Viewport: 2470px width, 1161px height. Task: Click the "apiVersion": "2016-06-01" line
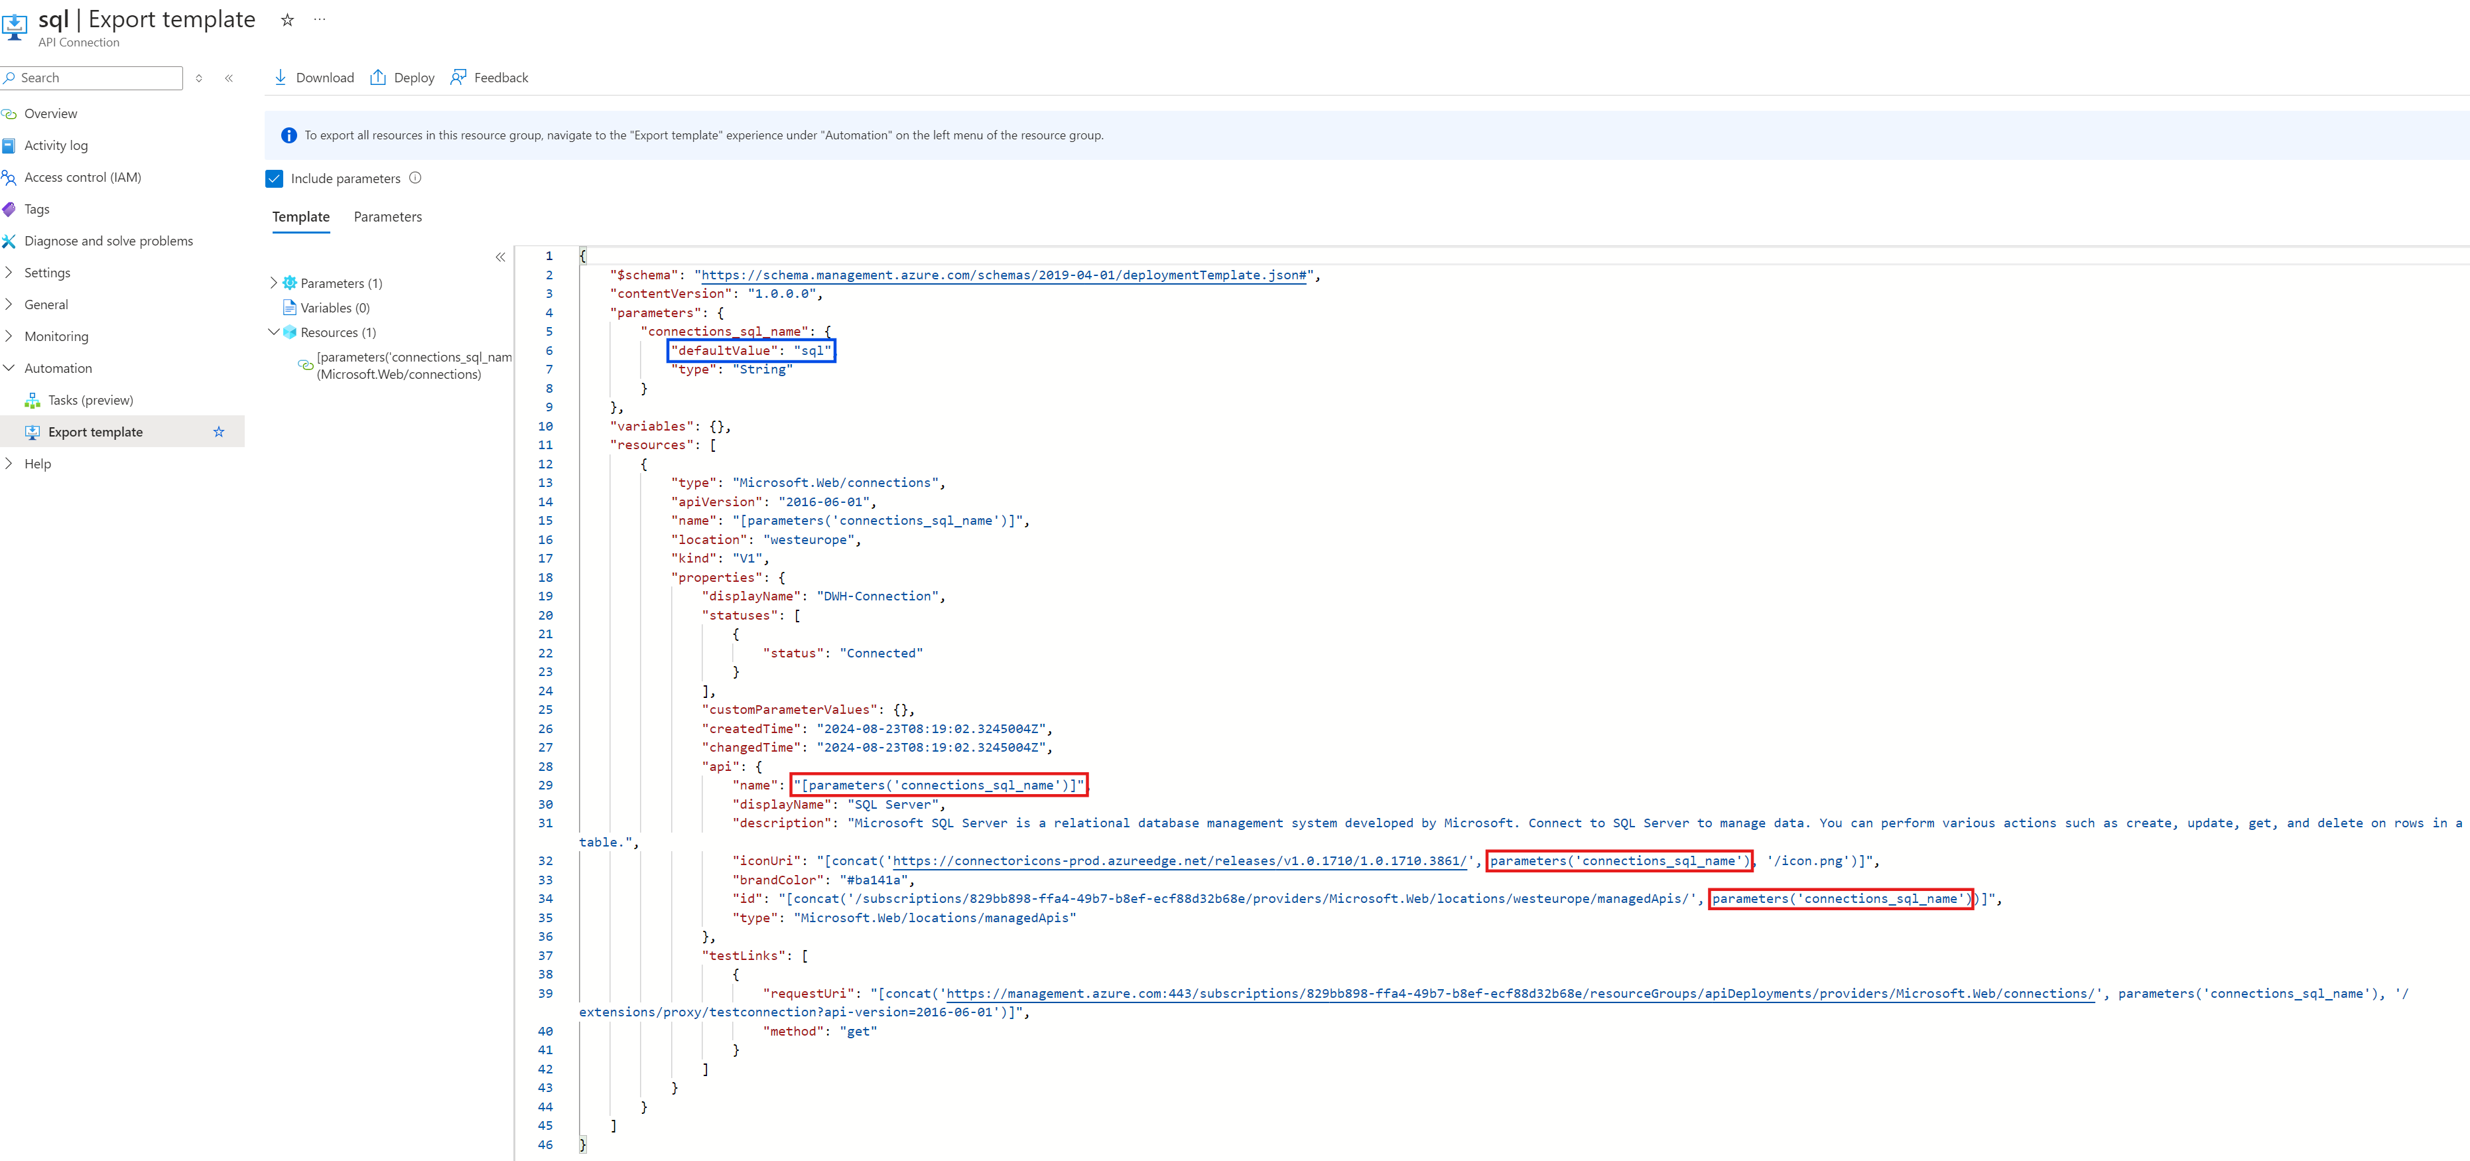click(773, 502)
